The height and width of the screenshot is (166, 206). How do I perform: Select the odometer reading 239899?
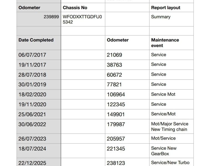[51, 17]
